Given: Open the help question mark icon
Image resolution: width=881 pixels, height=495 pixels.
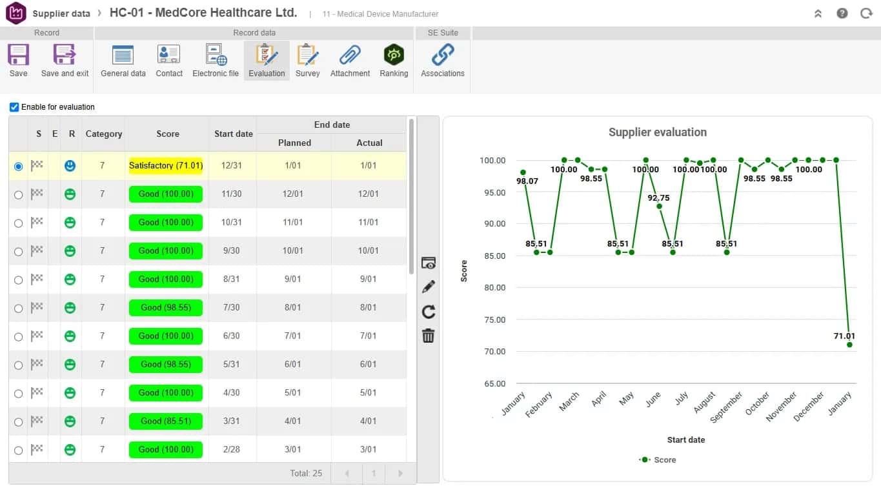Looking at the screenshot, I should pyautogui.click(x=842, y=13).
